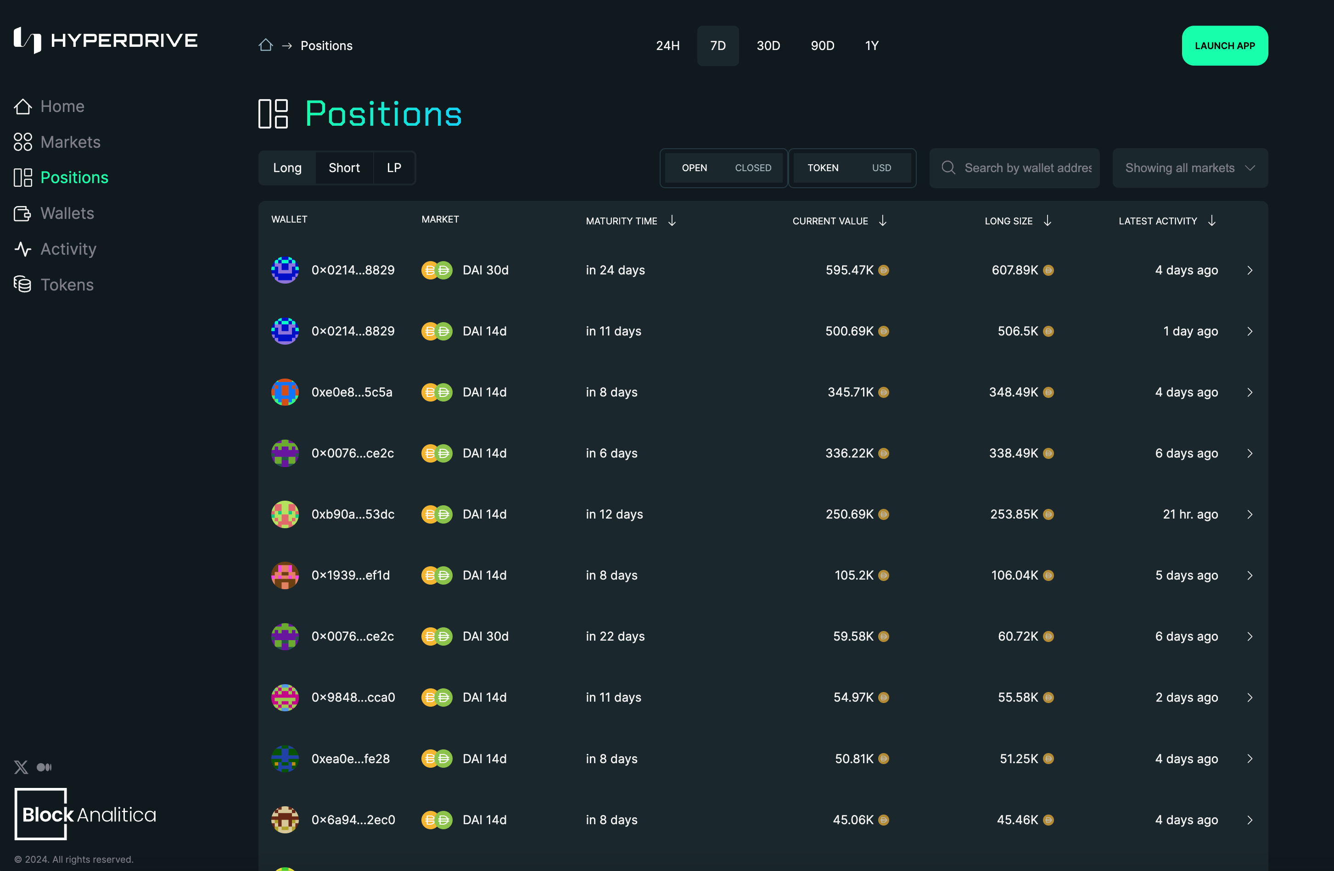The image size is (1334, 871).
Task: Expand row chevron for 0xb90a...53dc
Action: (x=1250, y=514)
